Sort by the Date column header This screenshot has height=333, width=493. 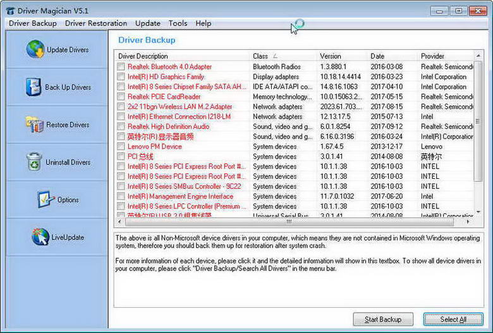click(x=393, y=56)
